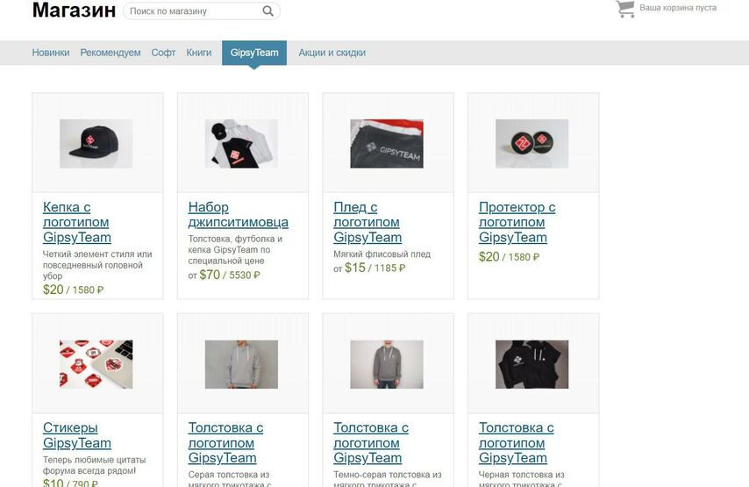Open the Рекомендуем tab
The image size is (749, 487).
pyautogui.click(x=111, y=53)
